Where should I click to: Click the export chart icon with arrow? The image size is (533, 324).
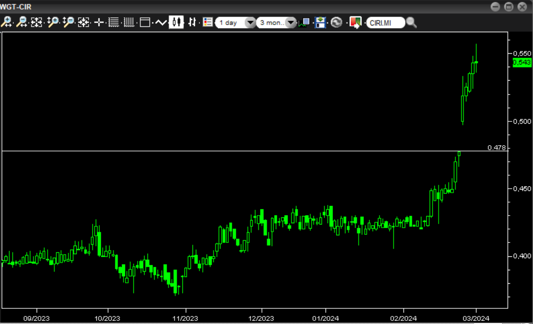(355, 22)
